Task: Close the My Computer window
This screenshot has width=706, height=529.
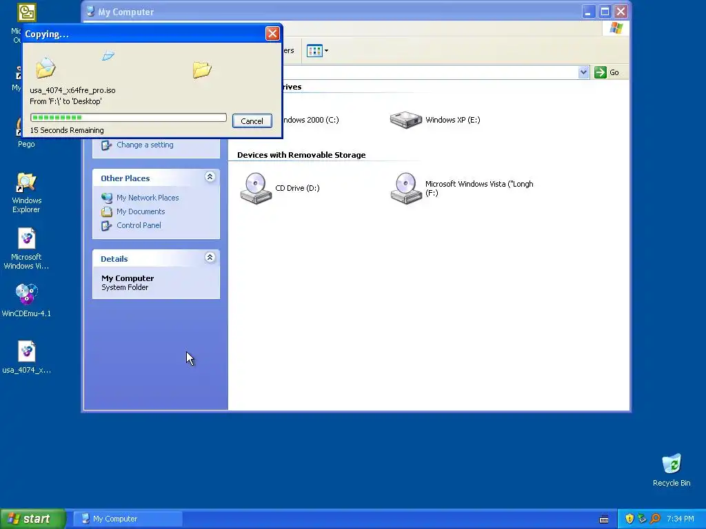Action: tap(621, 12)
